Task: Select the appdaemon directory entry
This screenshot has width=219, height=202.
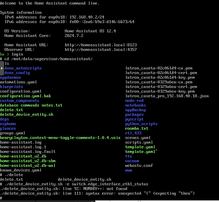Action: (x=10, y=77)
